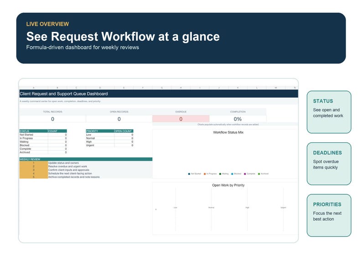Click the 'Low' axis label in priority chart
The width and height of the screenshot is (362, 272).
(x=176, y=208)
